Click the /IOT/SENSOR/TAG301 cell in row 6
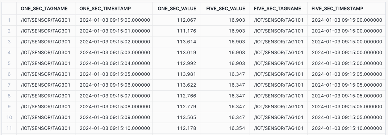Screen dimensions: 388x135 click(x=46, y=74)
